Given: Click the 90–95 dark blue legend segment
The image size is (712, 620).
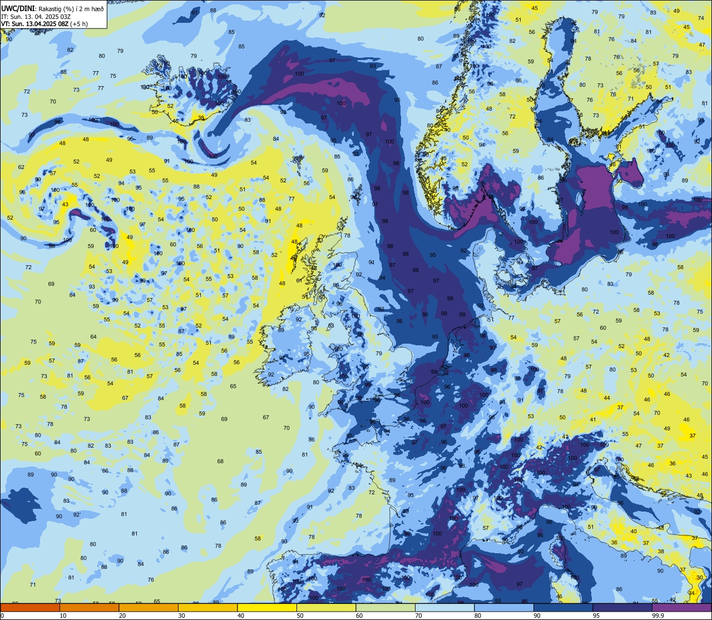Looking at the screenshot, I should (x=563, y=607).
